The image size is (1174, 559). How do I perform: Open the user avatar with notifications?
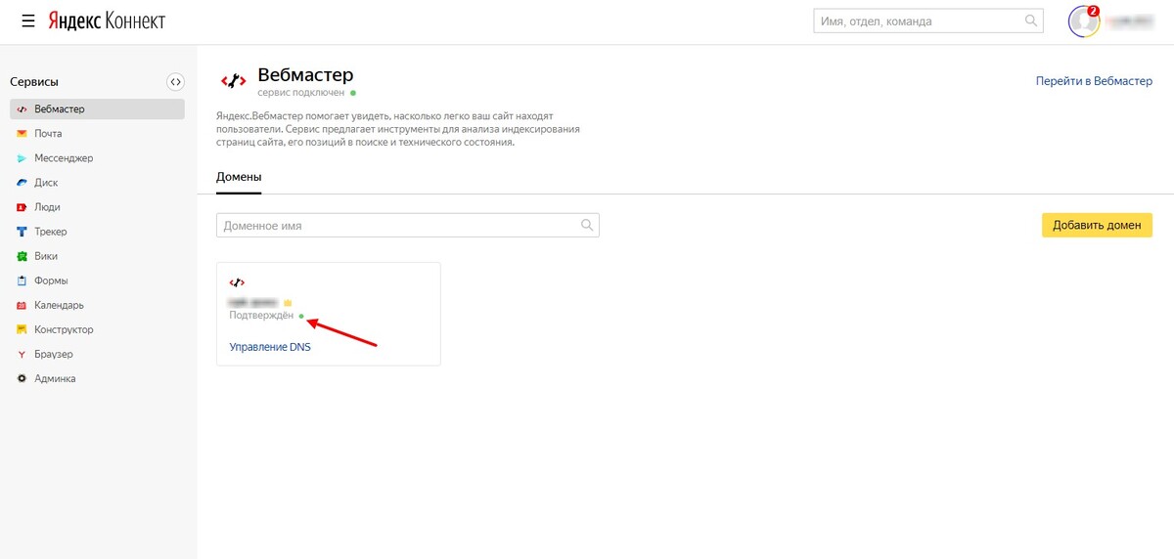pos(1084,21)
